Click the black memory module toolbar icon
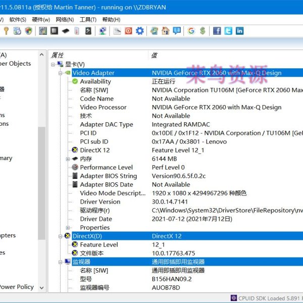The width and height of the screenshot is (303, 303). click(x=66, y=31)
